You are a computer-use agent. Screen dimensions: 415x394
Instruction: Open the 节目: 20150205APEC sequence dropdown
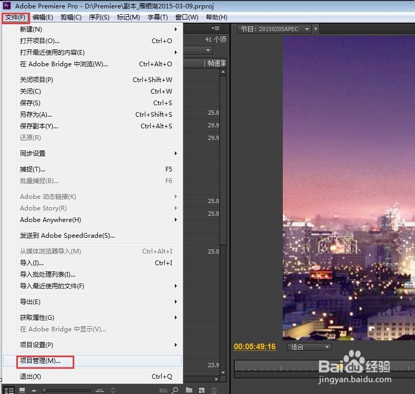point(307,29)
